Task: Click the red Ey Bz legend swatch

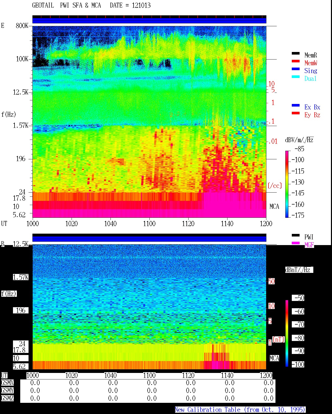Action: click(x=296, y=113)
